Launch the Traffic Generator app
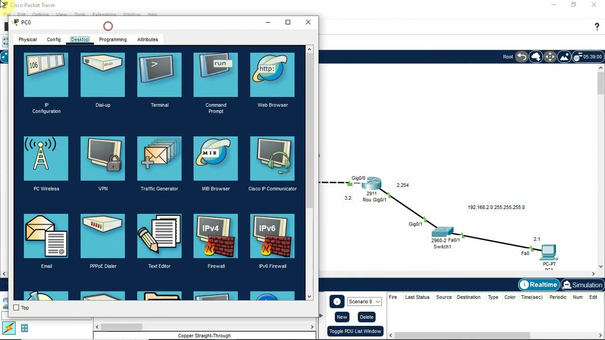The image size is (605, 340). [x=159, y=159]
